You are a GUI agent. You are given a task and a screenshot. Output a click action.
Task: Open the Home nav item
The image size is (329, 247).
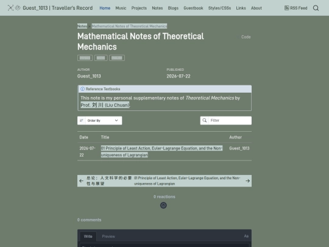[x=105, y=8]
